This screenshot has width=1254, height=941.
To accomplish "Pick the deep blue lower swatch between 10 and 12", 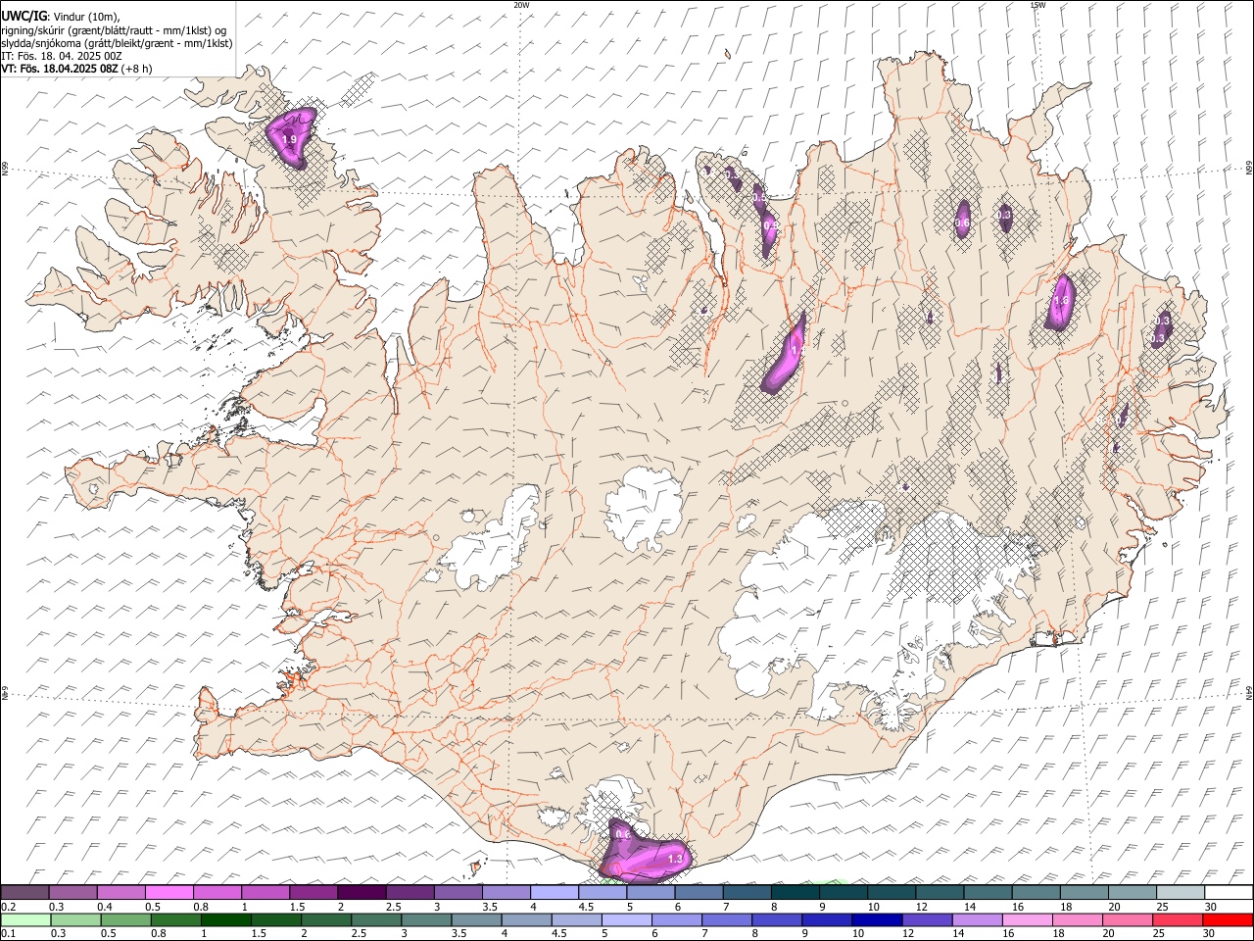I will pyautogui.click(x=878, y=920).
